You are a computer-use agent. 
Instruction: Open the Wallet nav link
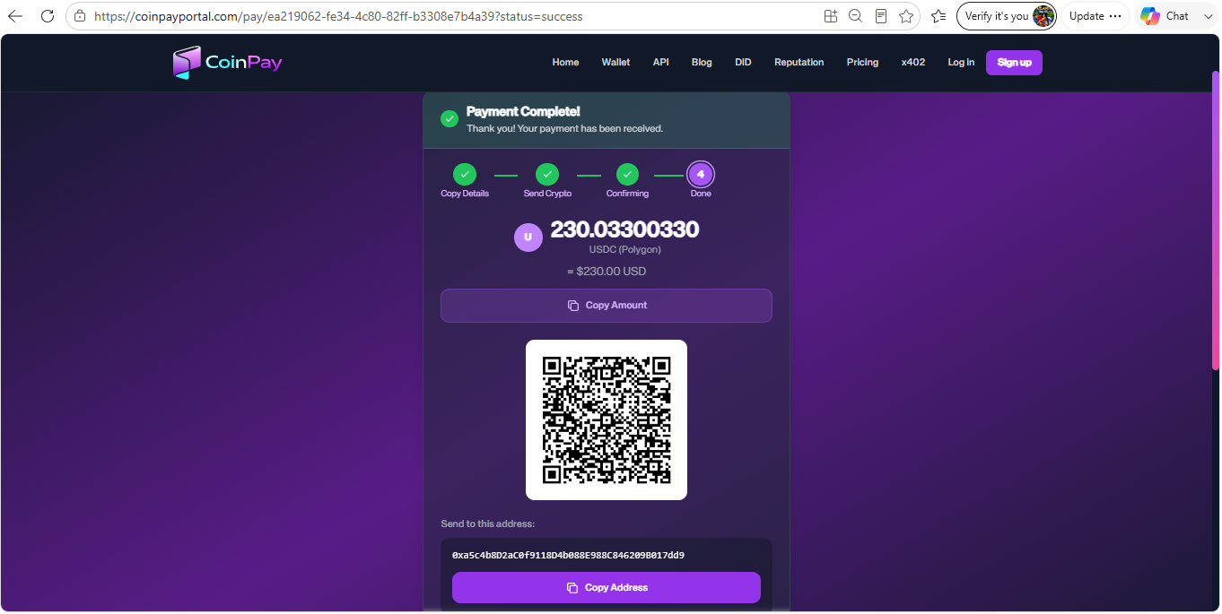(615, 63)
